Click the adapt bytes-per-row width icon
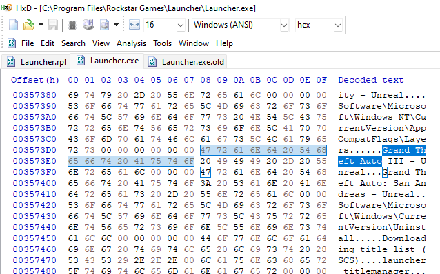This screenshot has height=274, width=440. coord(134,25)
